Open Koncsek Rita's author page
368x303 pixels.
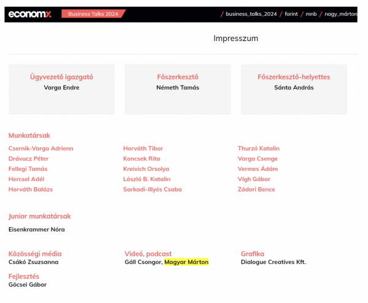(x=142, y=159)
